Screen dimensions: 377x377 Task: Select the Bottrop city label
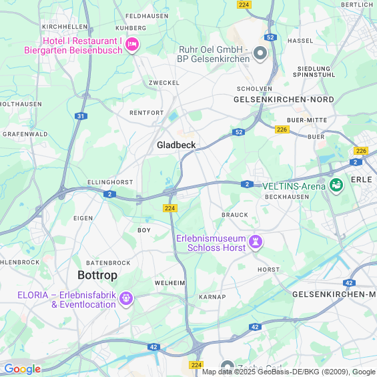coord(97,275)
